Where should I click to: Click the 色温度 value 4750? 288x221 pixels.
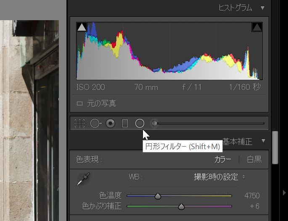[x=252, y=196]
